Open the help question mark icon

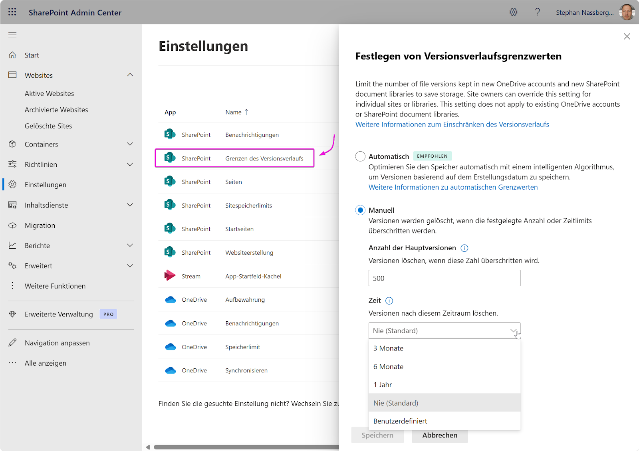538,12
